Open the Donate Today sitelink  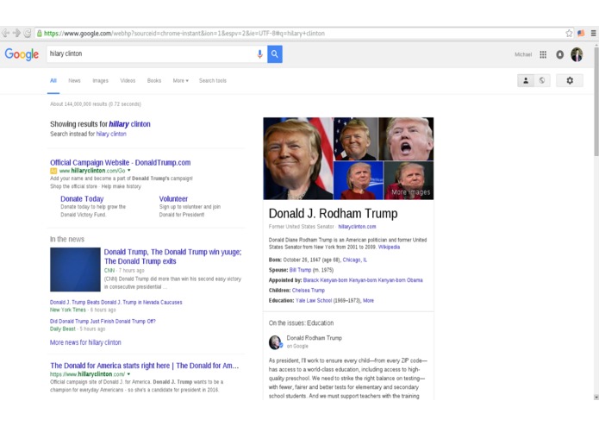coord(82,198)
